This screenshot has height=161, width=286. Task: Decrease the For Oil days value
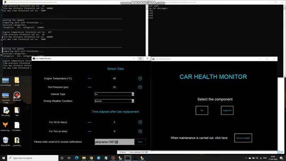(x=89, y=122)
